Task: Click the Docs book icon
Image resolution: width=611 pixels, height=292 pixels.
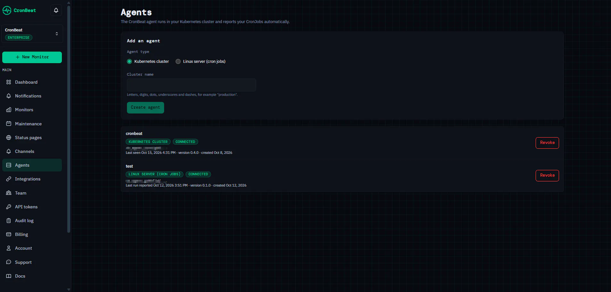Action: coord(9,276)
